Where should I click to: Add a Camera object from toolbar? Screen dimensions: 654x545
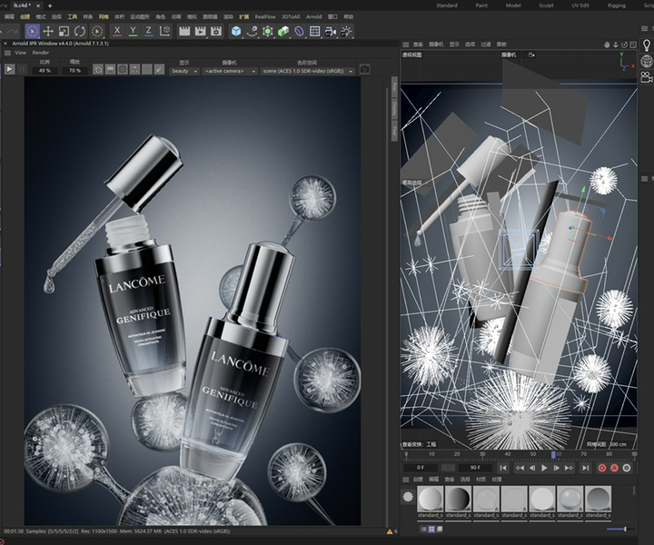coord(331,31)
